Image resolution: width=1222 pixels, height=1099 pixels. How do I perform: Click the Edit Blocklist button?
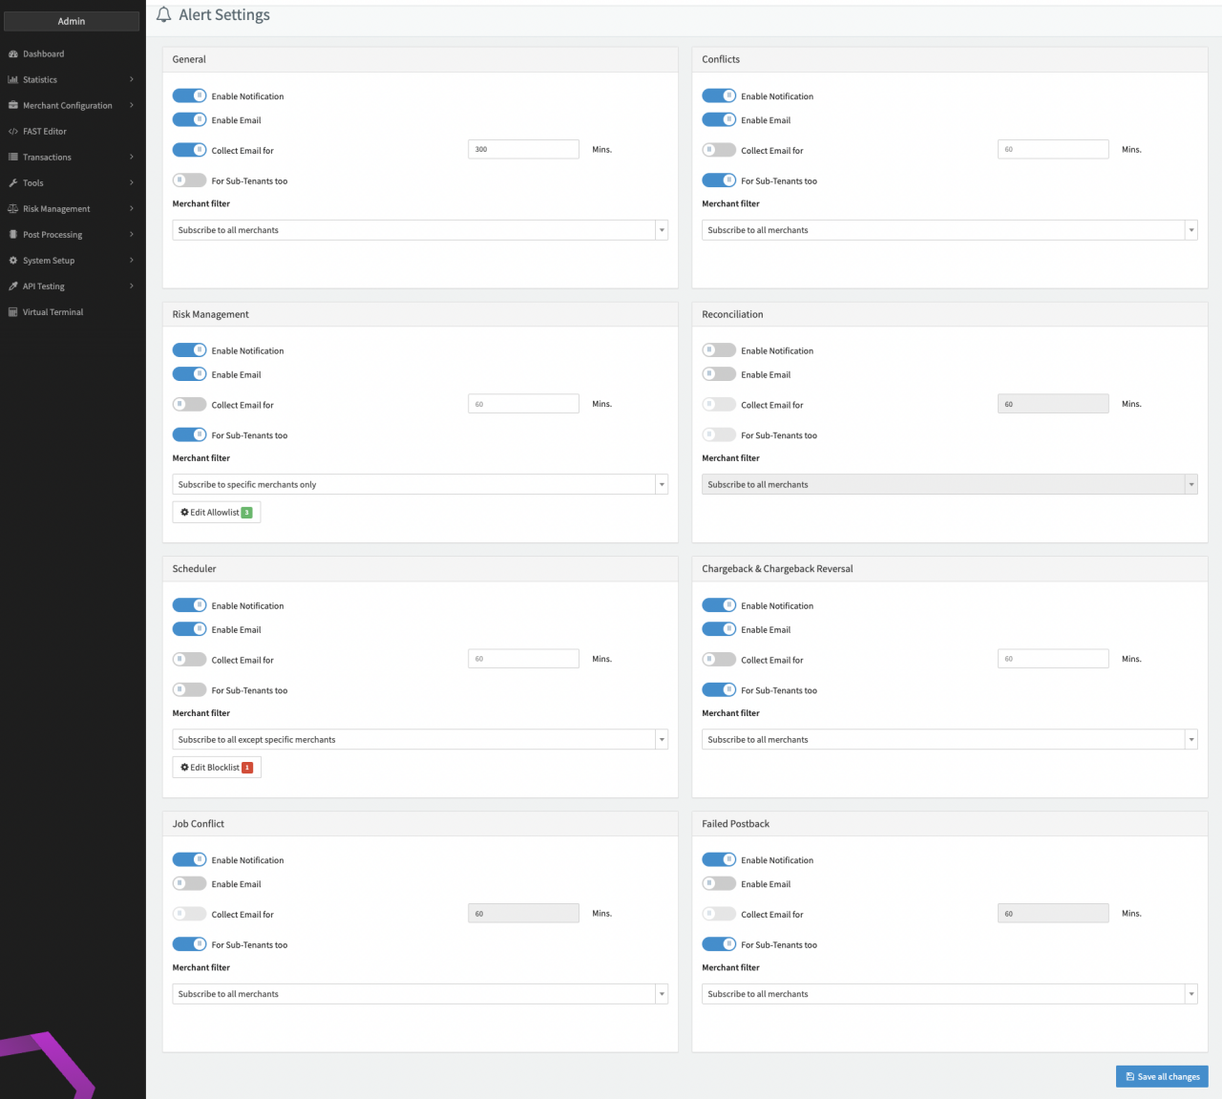point(216,768)
